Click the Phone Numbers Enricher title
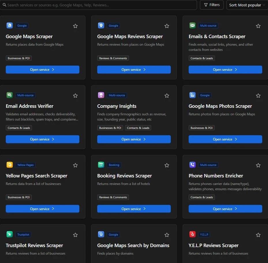 pos(216,176)
